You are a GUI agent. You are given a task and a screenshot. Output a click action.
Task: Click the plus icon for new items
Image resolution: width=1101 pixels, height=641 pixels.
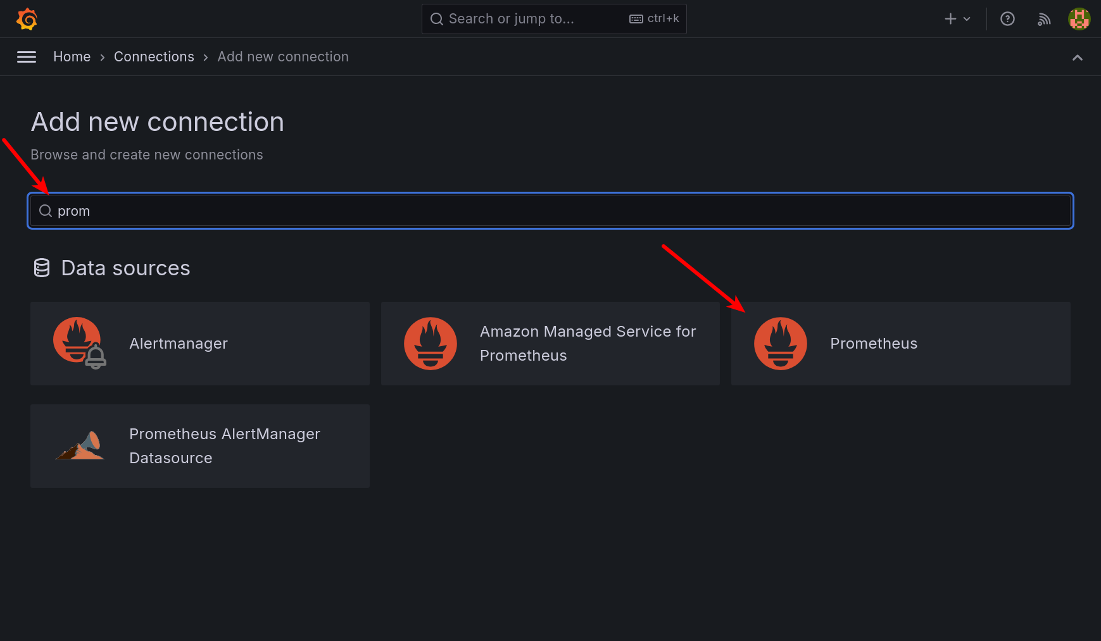point(950,19)
